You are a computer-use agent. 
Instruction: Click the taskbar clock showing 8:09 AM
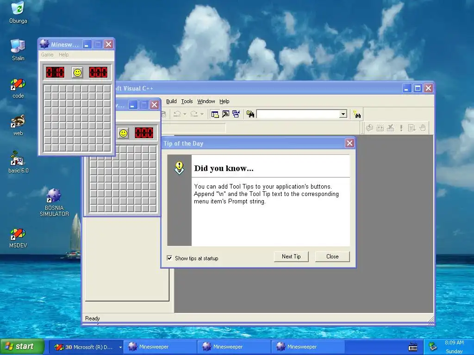(454, 343)
